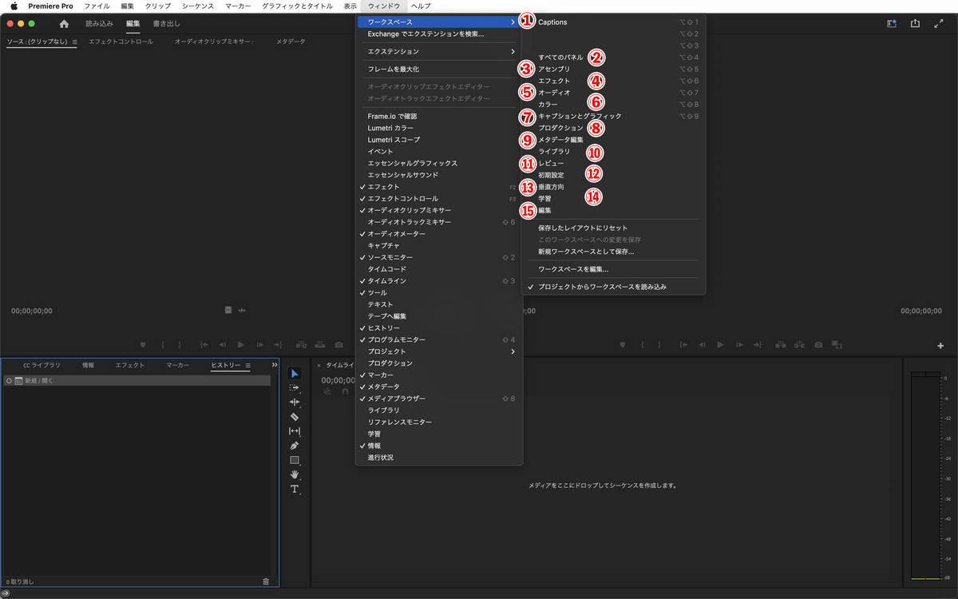Select the Slip tool
Viewport: 958px width, 599px height.
295,431
